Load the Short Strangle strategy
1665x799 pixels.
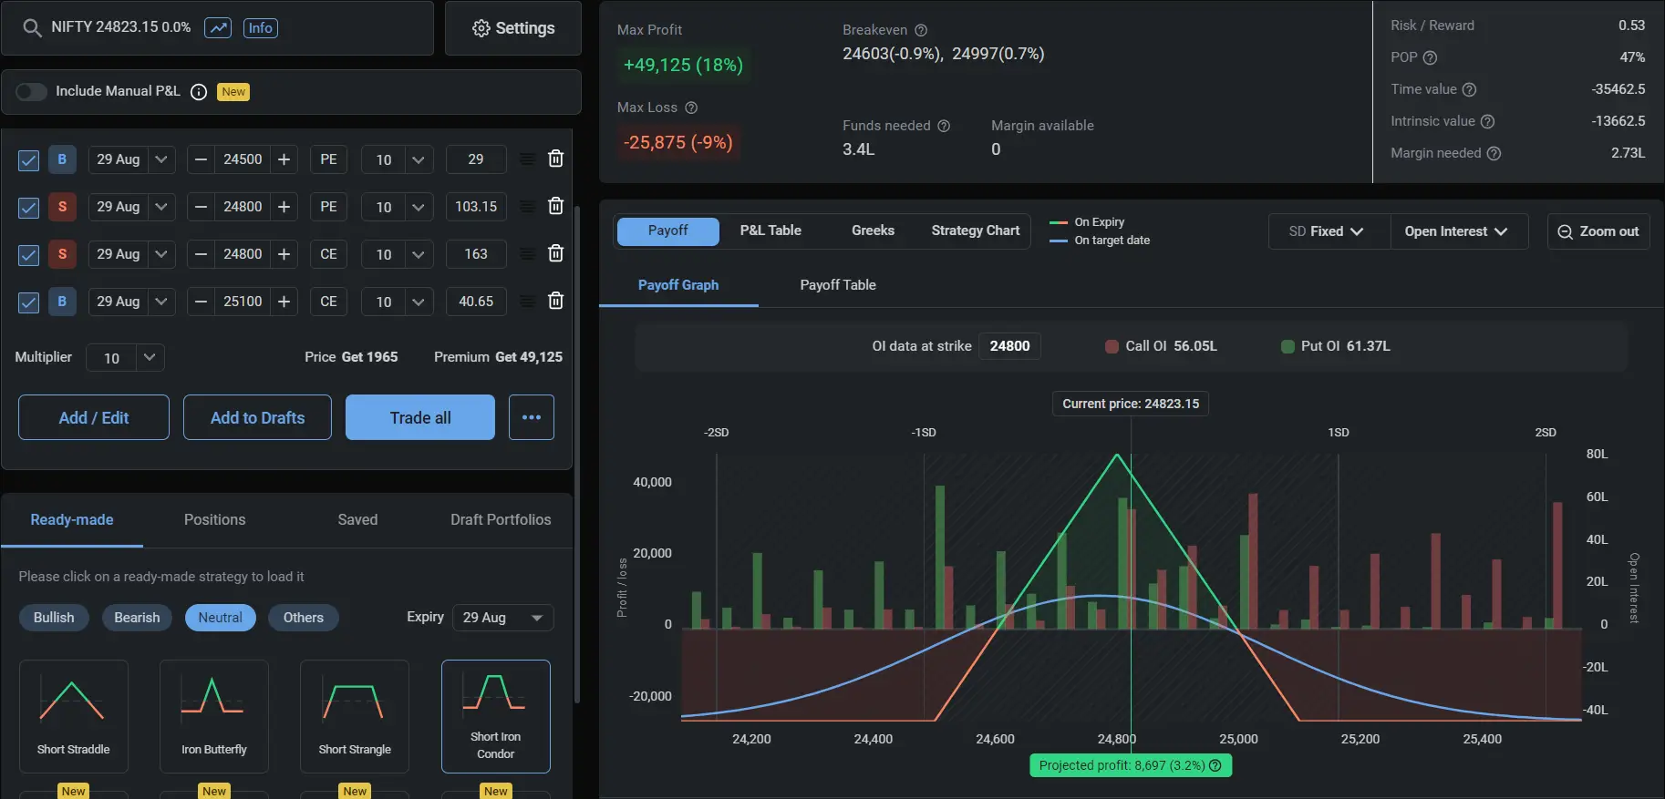coord(355,716)
